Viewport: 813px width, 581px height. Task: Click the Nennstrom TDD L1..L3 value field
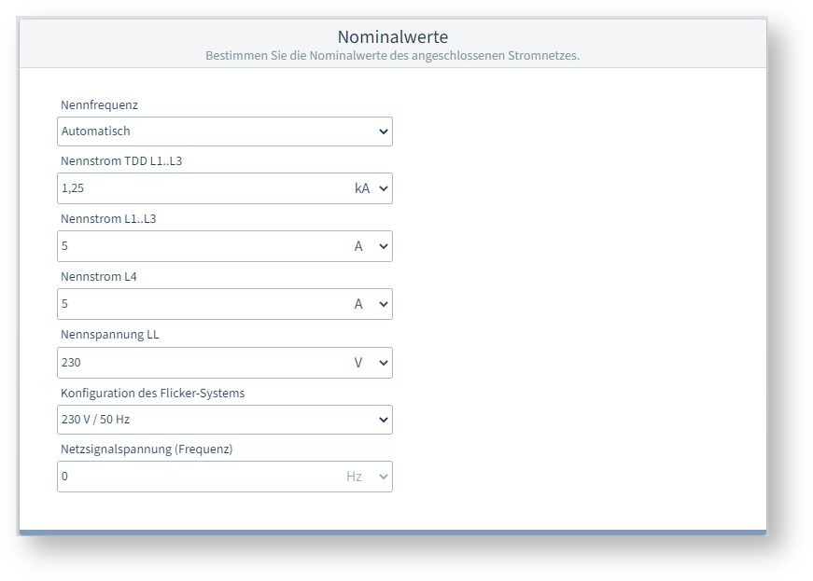tap(201, 188)
